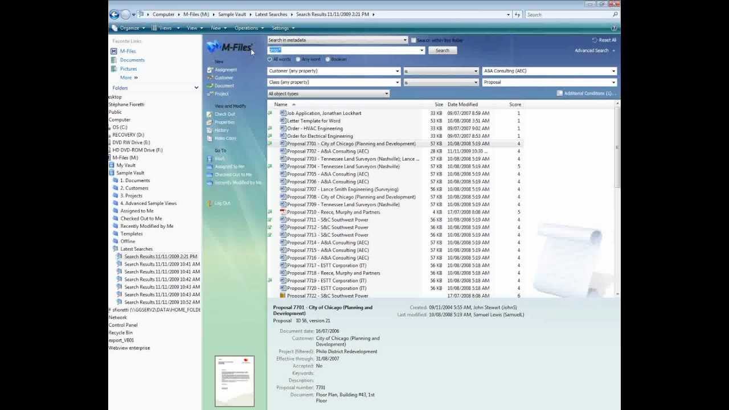Open Properties from View and Modify
The image size is (729, 410).
(224, 122)
